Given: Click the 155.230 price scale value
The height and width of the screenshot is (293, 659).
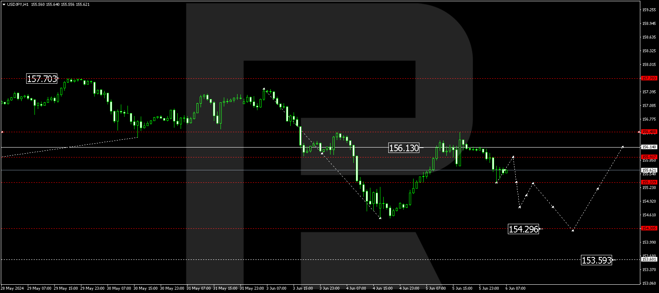Looking at the screenshot, I should [649, 187].
